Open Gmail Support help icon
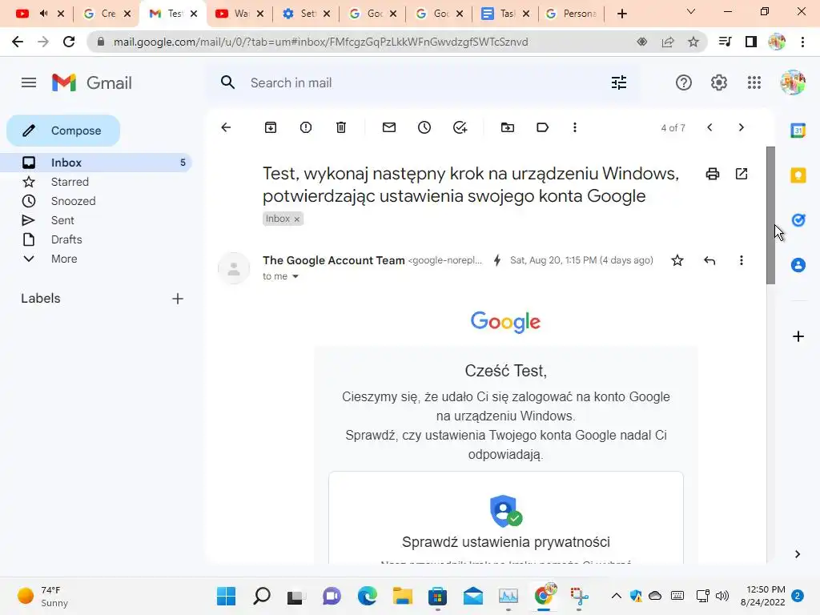The image size is (820, 615). [x=684, y=82]
